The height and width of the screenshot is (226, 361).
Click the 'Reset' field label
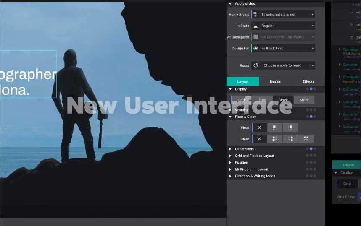click(244, 65)
